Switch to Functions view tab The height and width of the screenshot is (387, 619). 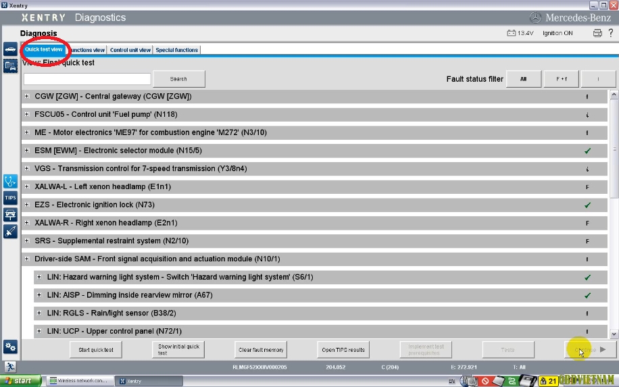tap(88, 50)
